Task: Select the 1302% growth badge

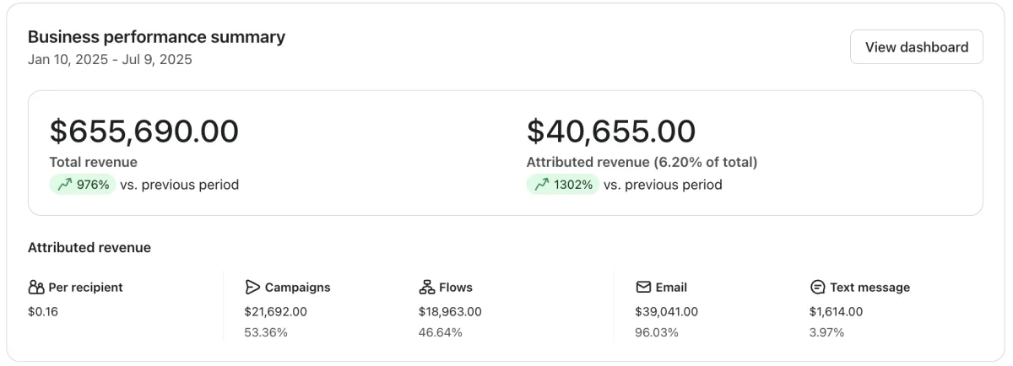Action: pyautogui.click(x=562, y=185)
